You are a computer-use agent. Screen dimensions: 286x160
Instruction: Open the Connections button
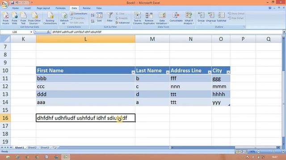(79, 14)
